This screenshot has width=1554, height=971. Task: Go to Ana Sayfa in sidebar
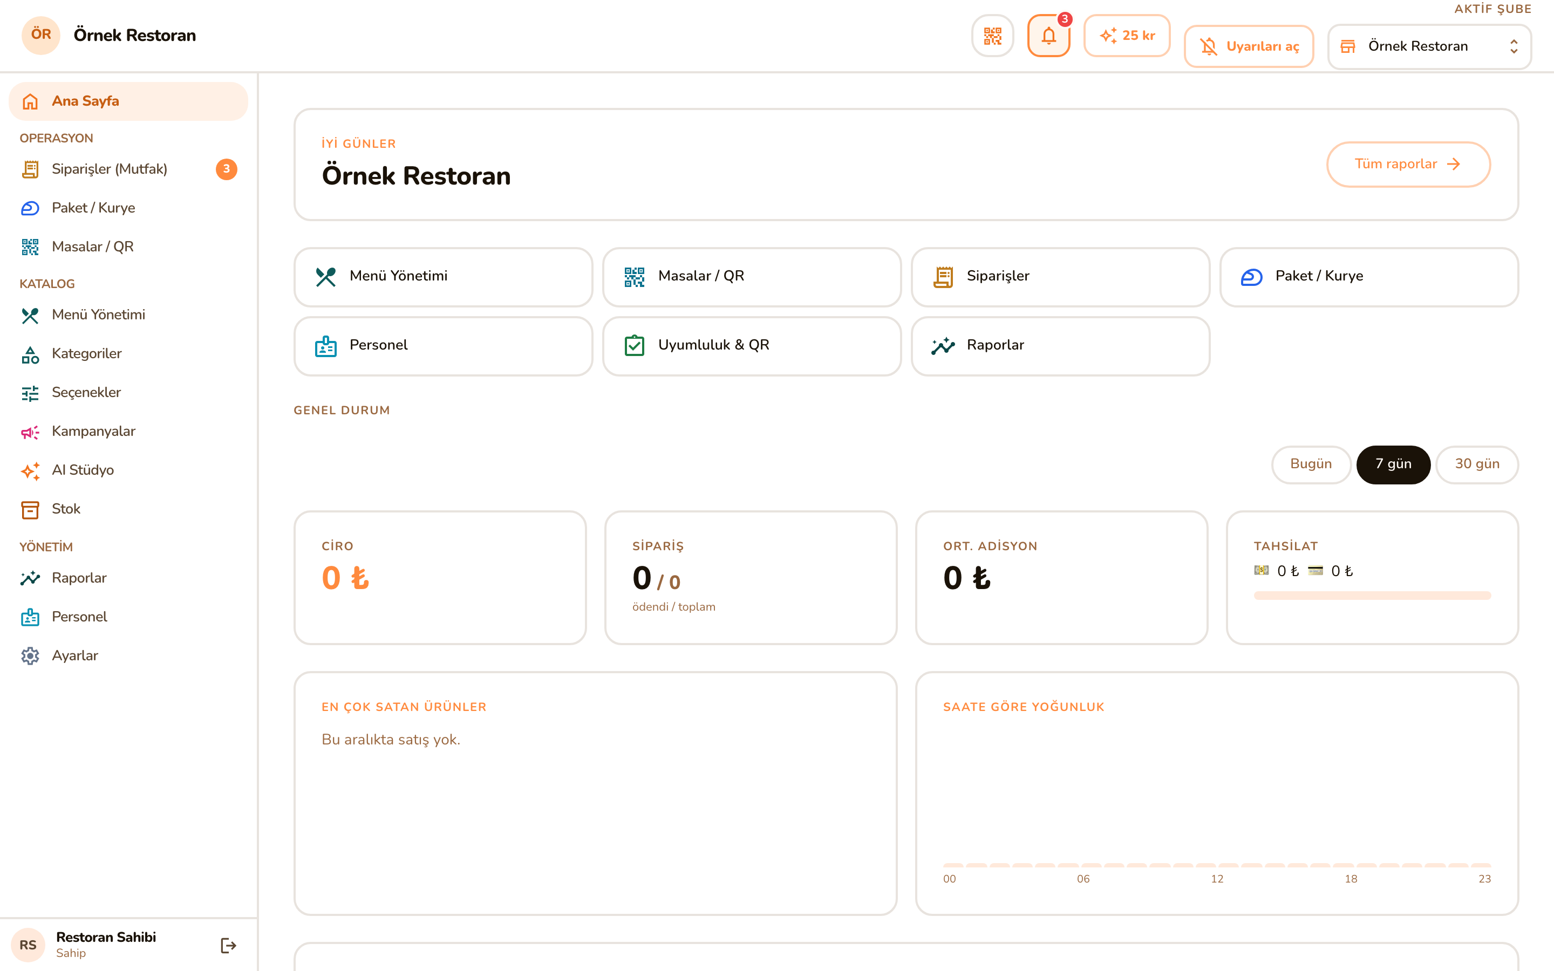click(x=128, y=101)
